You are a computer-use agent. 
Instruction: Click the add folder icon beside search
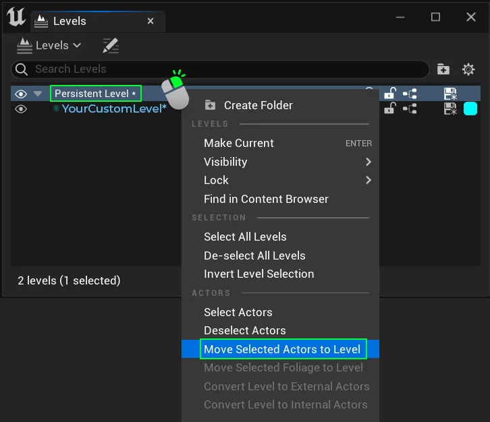pos(443,69)
